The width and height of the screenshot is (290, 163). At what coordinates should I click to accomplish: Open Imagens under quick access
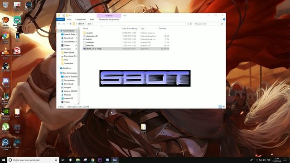(x=68, y=49)
